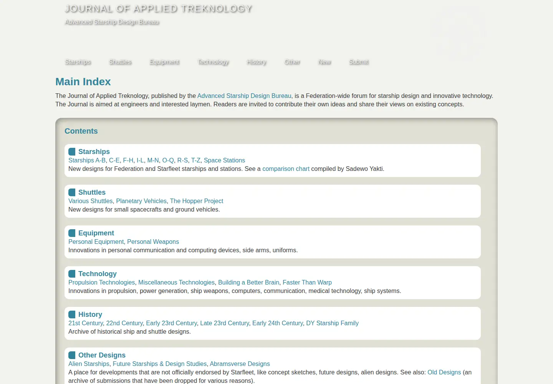Screen dimensions: 553x384
Task: Visit The Hopper Project link
Action: point(197,201)
